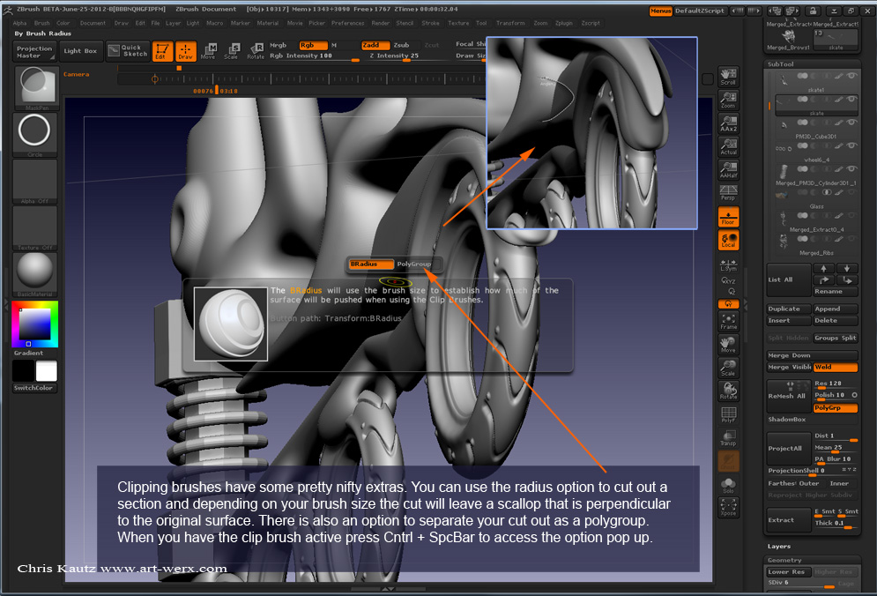Enable the Mrgb mode button
Viewport: 877px width, 596px height.
[278, 45]
